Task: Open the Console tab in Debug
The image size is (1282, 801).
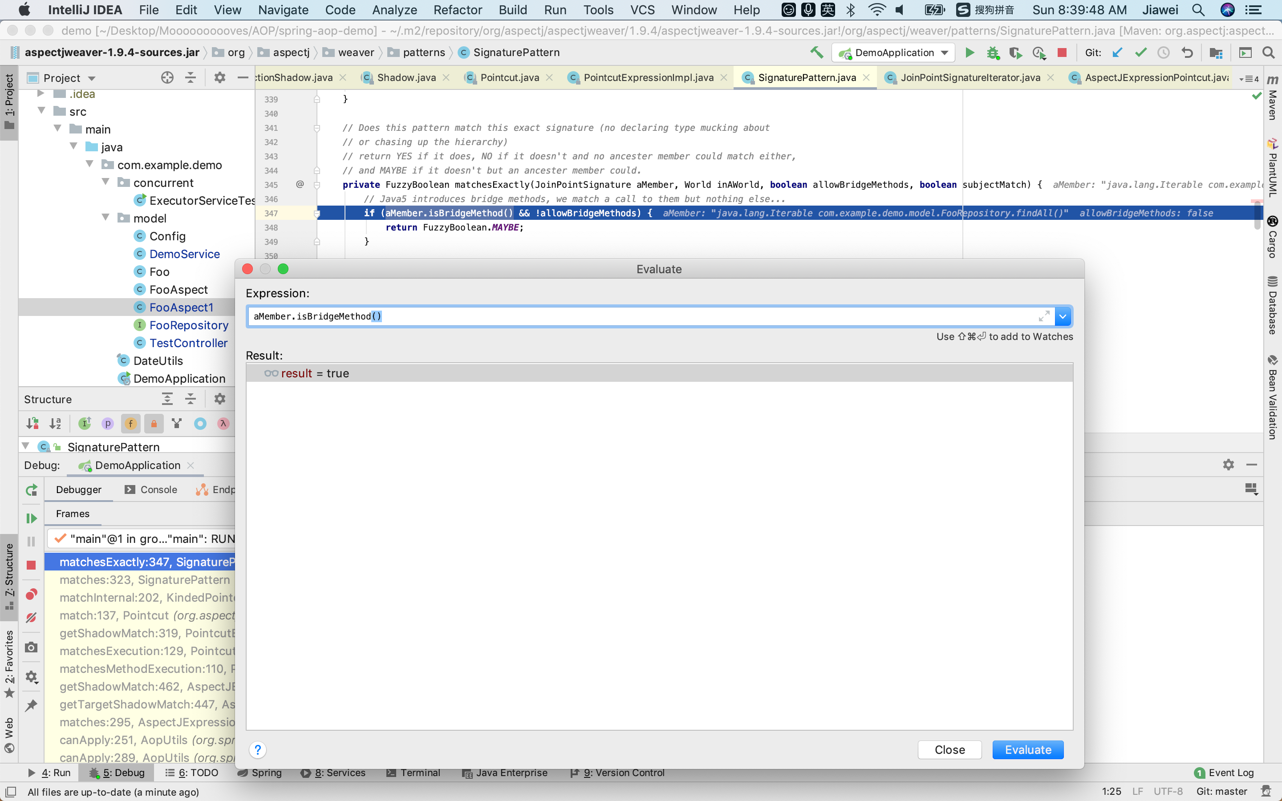Action: (x=151, y=489)
